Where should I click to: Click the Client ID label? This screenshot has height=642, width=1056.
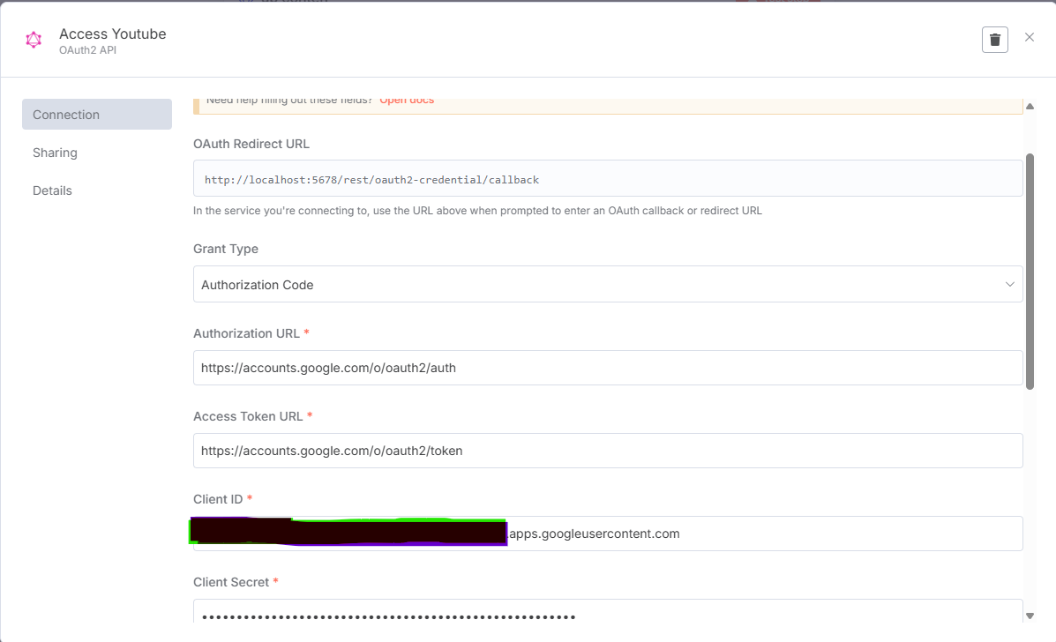point(218,499)
